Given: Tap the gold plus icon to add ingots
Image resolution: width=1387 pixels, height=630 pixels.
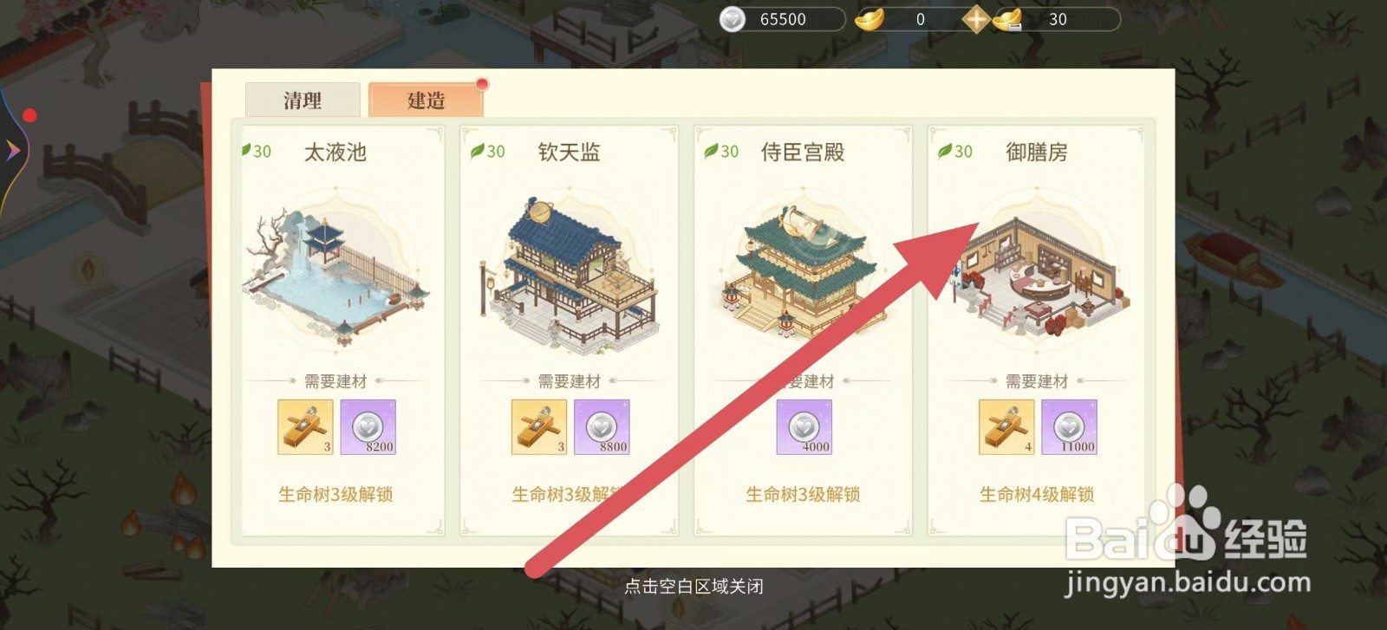Looking at the screenshot, I should click(976, 19).
